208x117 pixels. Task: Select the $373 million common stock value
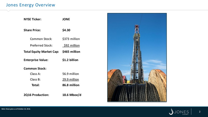(x=71, y=39)
